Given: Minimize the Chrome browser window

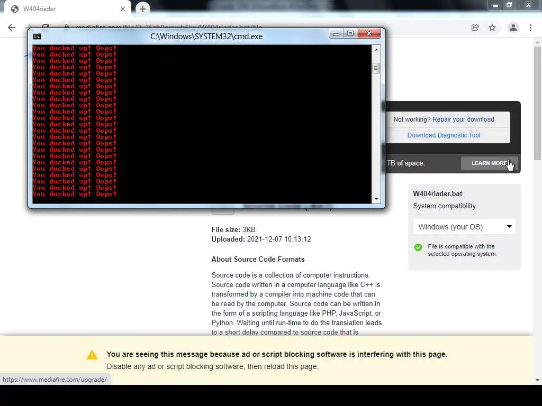Looking at the screenshot, I should (x=495, y=5).
